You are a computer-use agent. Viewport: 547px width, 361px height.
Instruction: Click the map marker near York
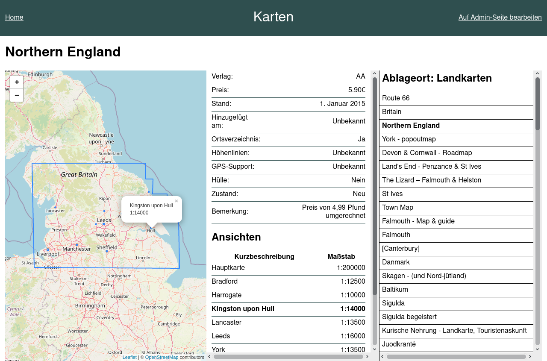pyautogui.click(x=121, y=213)
